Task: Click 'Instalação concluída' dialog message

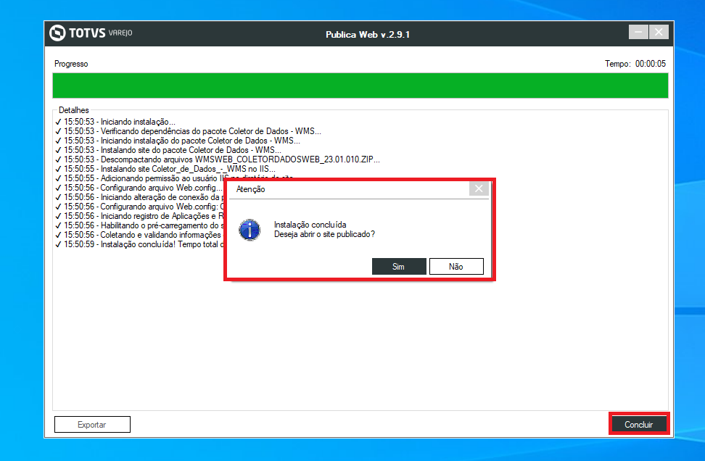Action: (310, 225)
